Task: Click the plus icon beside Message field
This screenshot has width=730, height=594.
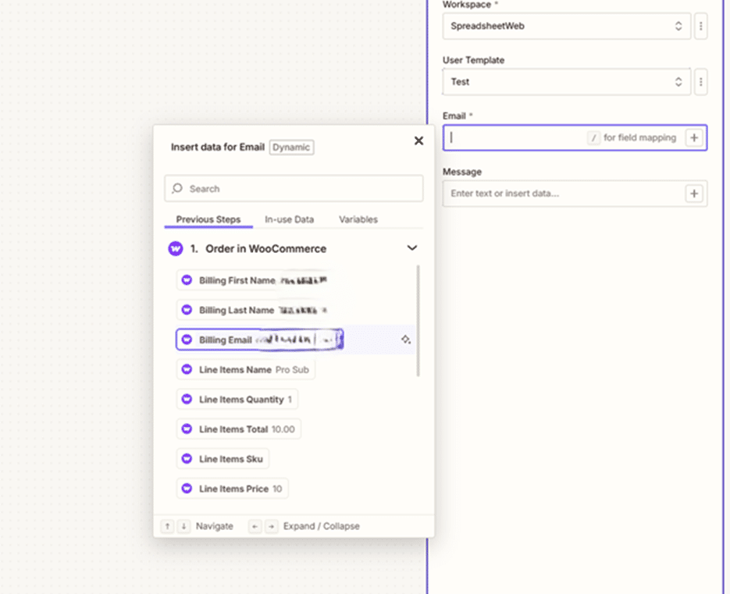Action: pos(694,194)
